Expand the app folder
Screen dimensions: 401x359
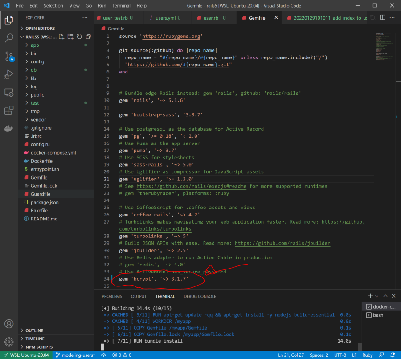pos(35,45)
